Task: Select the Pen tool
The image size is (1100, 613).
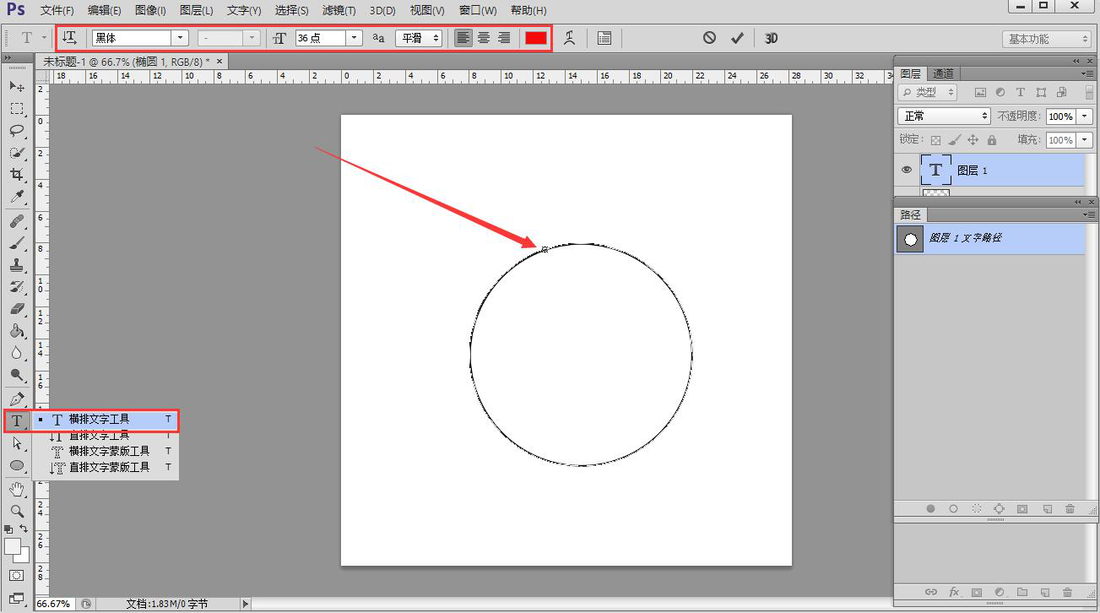Action: click(x=16, y=399)
